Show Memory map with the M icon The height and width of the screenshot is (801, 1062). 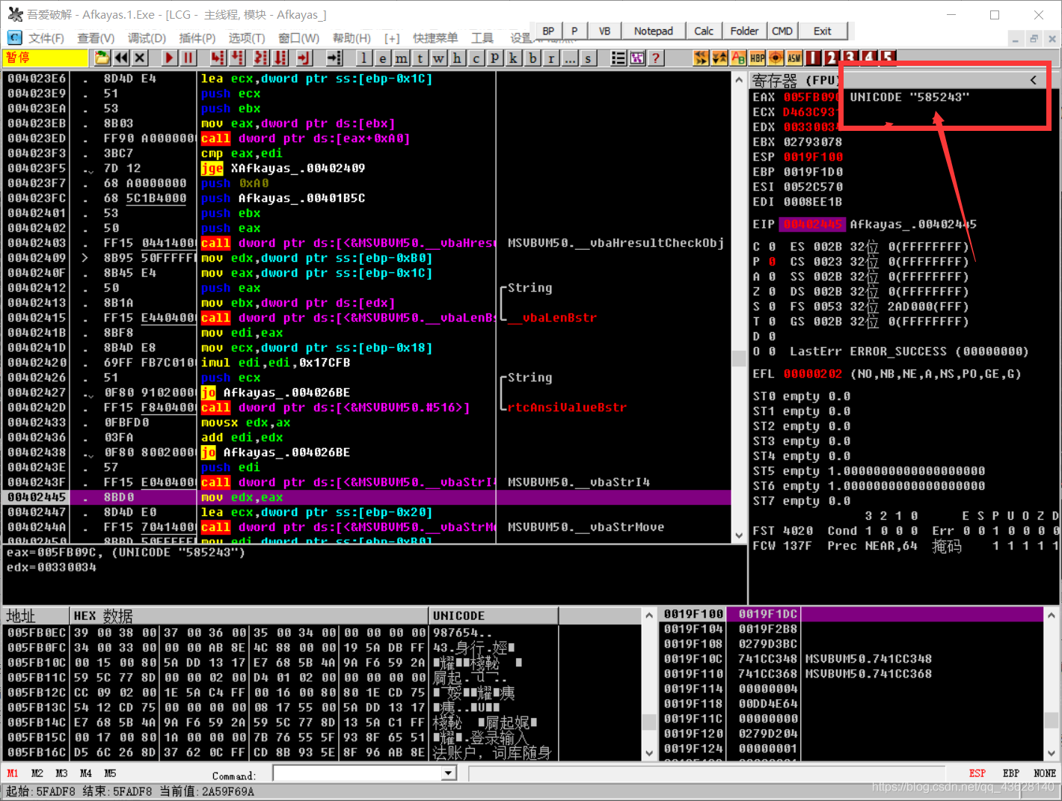402,58
